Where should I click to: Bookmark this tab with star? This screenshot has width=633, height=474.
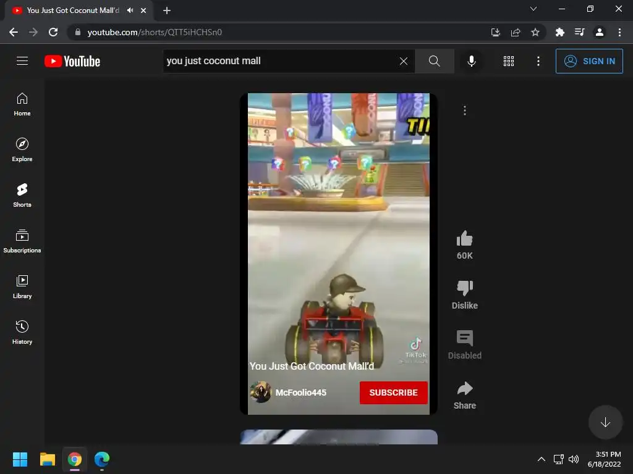(x=535, y=32)
